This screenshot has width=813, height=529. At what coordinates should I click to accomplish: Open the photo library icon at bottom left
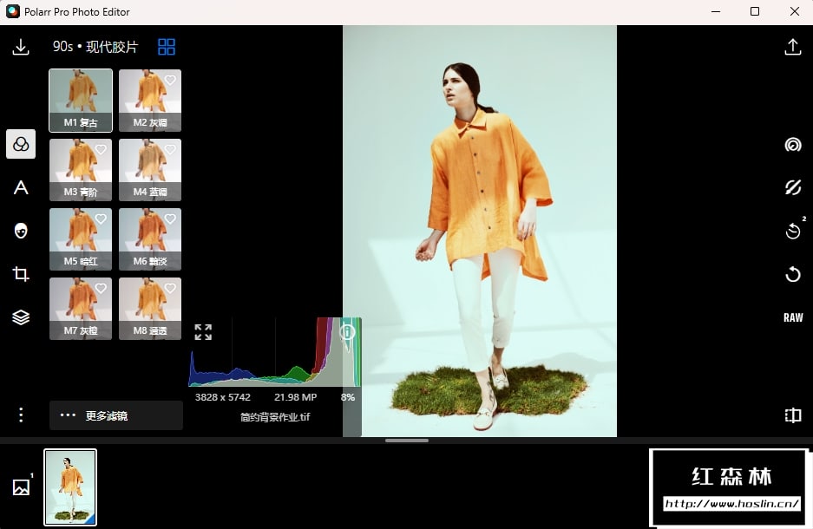pos(22,487)
